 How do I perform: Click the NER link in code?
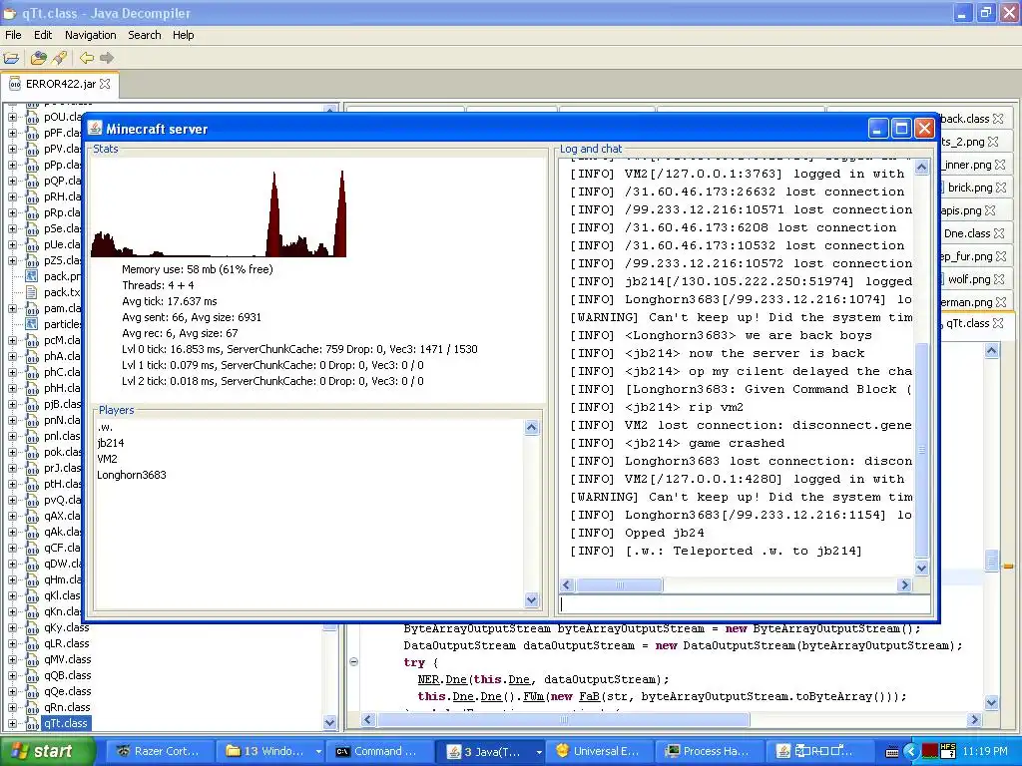[428, 679]
